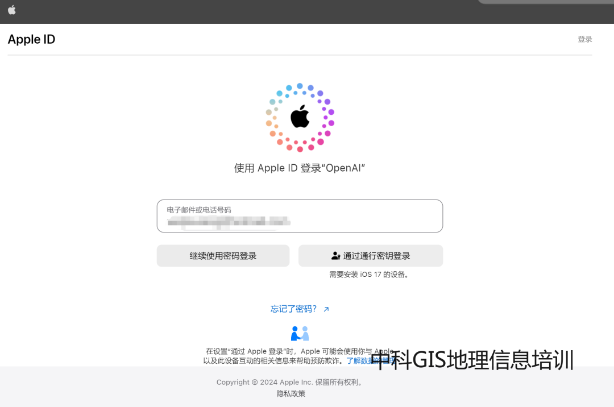Click the arrow icon beside 忘记了密码
614x407 pixels.
click(326, 309)
